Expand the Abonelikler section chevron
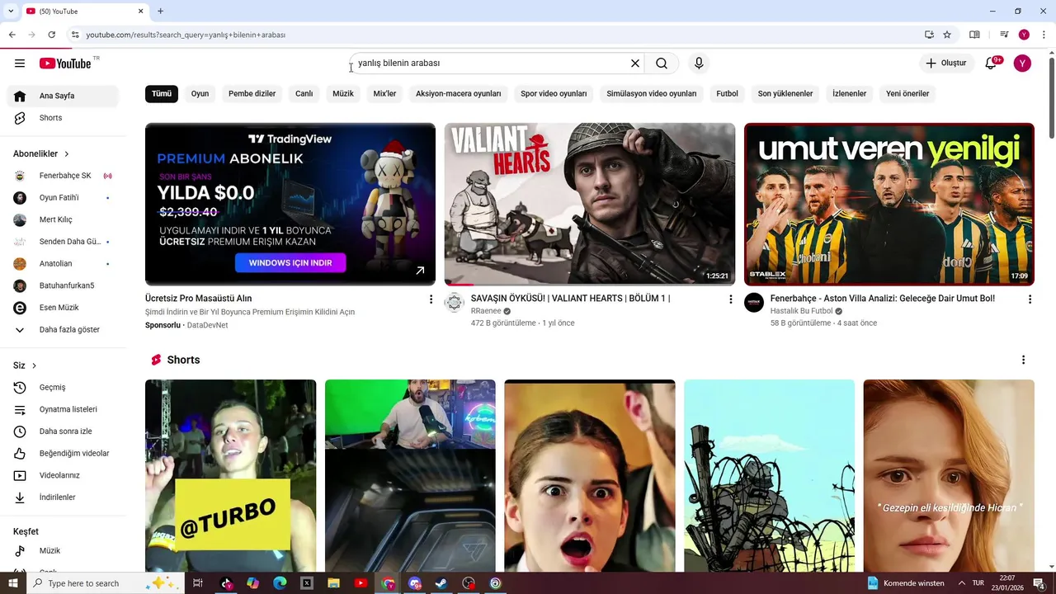This screenshot has height=594, width=1056. point(67,154)
